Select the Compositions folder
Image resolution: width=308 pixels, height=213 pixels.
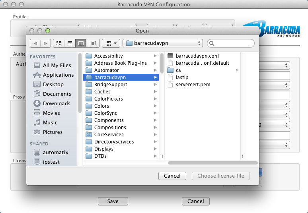(x=121, y=128)
